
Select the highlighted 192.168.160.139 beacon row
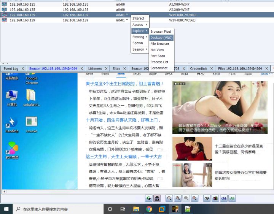coord(137,15)
